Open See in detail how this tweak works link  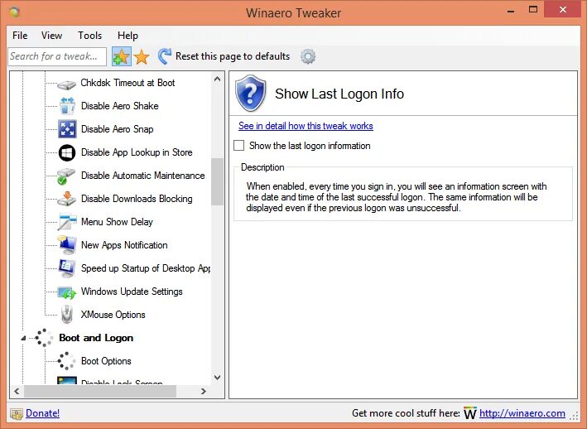click(306, 126)
